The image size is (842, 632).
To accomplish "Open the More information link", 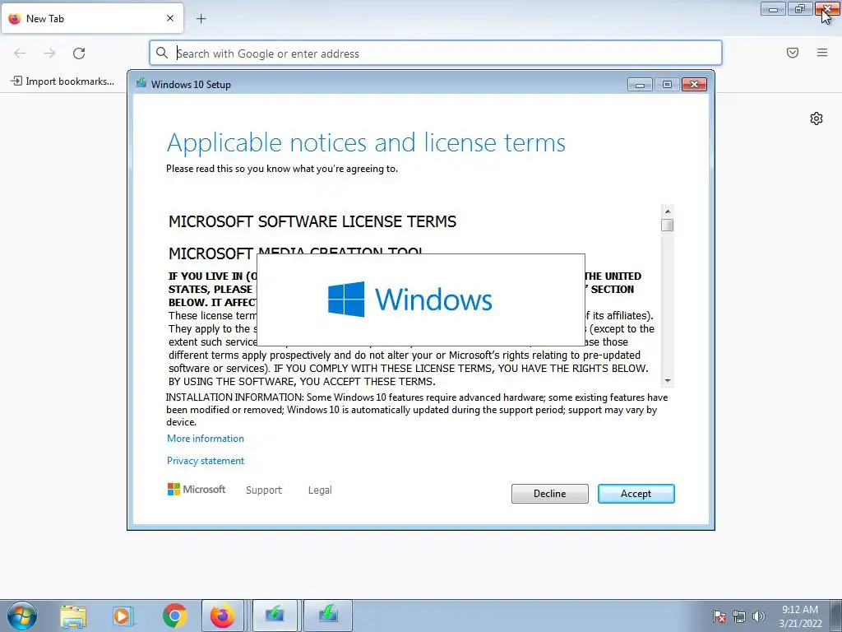I will pyautogui.click(x=205, y=439).
